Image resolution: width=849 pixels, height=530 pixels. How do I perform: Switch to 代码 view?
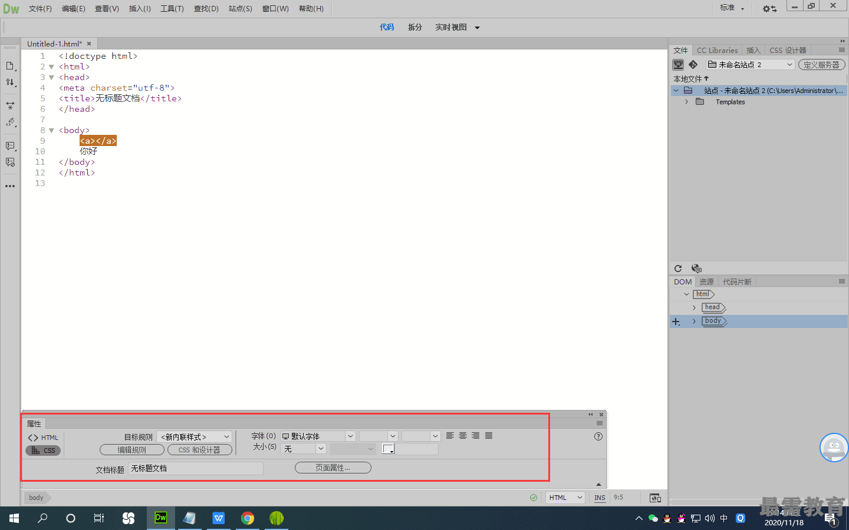pyautogui.click(x=387, y=28)
